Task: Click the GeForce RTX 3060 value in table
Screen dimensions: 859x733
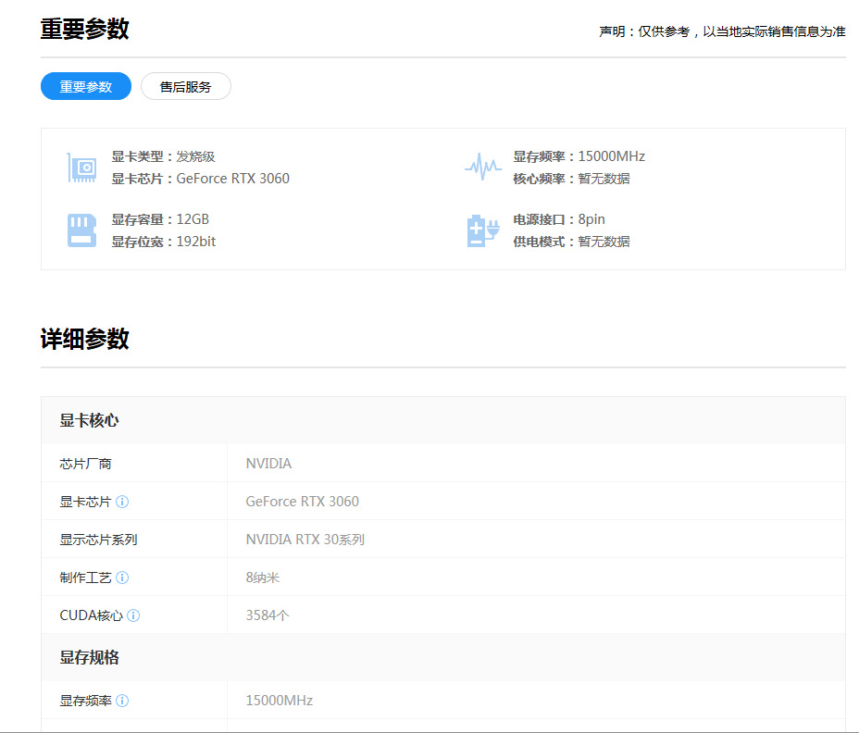Action: pyautogui.click(x=302, y=502)
